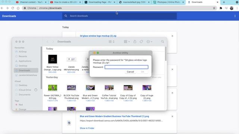Viewport: 239px width, 134px height.
Task: Click the Finder tags icon
Action: pos(141,41)
